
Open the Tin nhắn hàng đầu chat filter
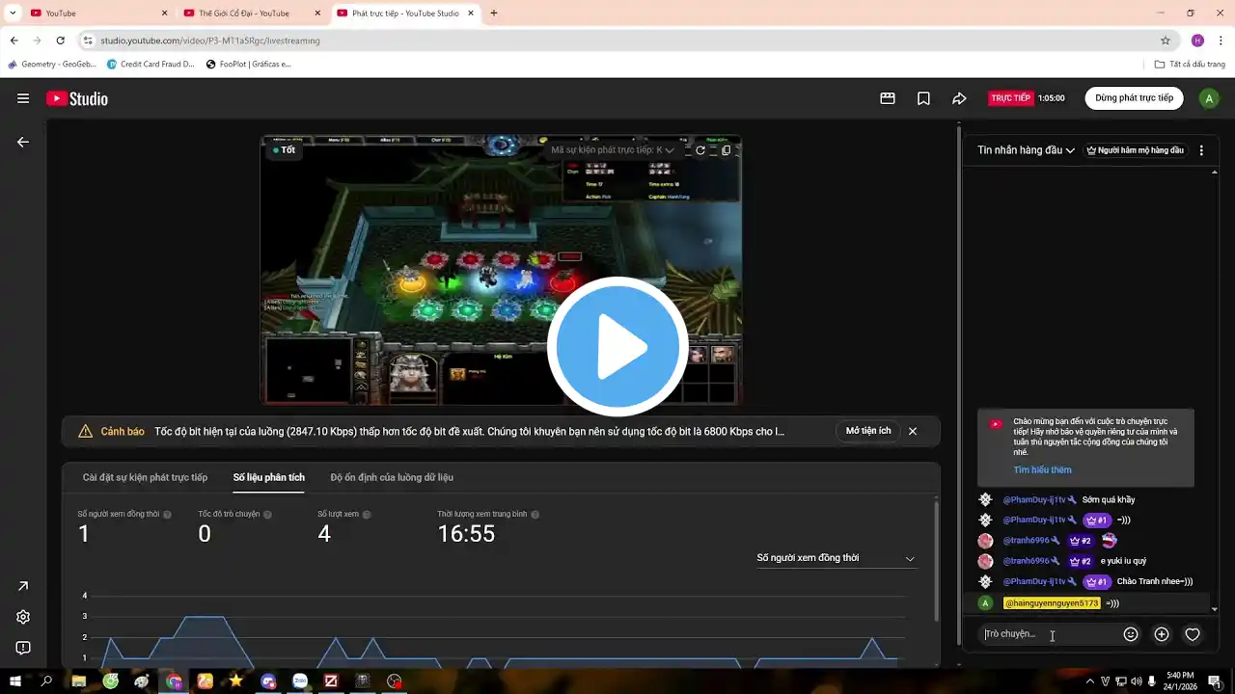click(x=1026, y=150)
